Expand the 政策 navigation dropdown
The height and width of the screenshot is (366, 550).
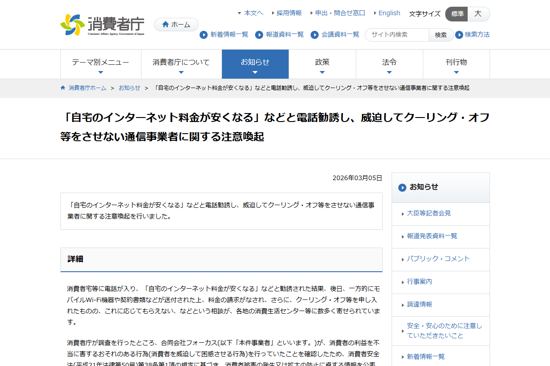pos(322,64)
